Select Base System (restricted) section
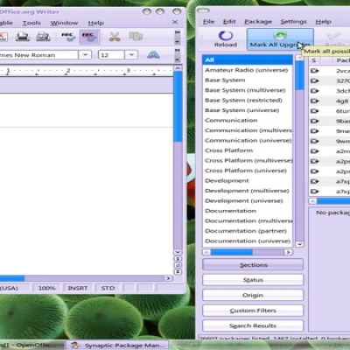This screenshot has width=350, height=350. tap(248, 100)
